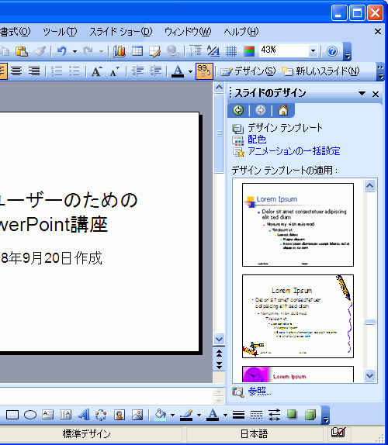Click the 参照... browse link

260,391
